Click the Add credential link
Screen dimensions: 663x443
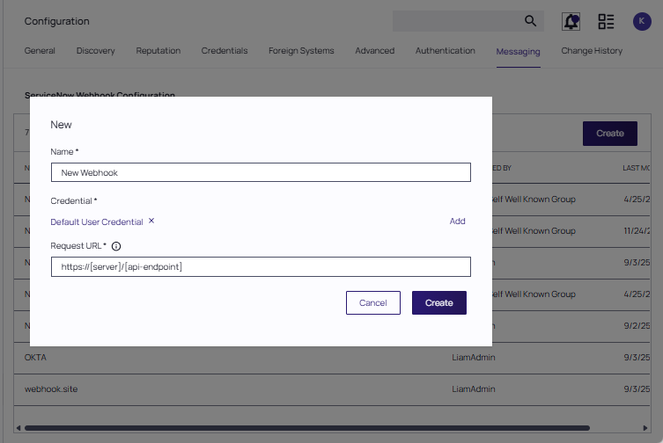tap(457, 221)
